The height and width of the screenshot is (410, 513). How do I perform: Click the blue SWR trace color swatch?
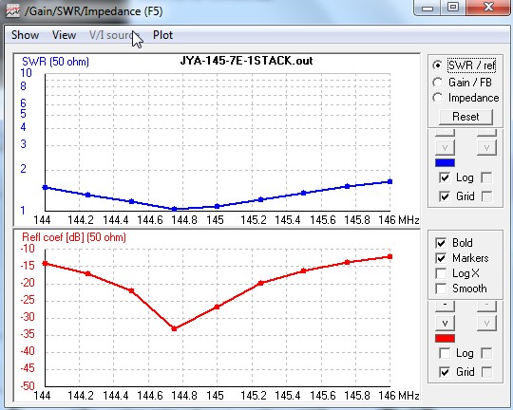[x=445, y=163]
